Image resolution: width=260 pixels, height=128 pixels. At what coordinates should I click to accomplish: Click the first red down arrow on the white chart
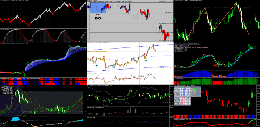click(93, 57)
